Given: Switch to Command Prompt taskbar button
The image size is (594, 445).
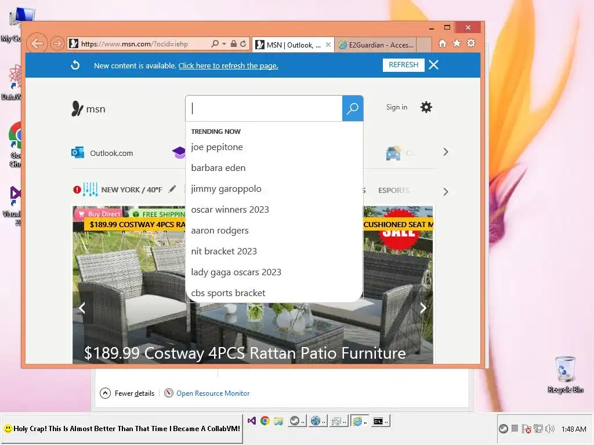Looking at the screenshot, I should click(379, 421).
